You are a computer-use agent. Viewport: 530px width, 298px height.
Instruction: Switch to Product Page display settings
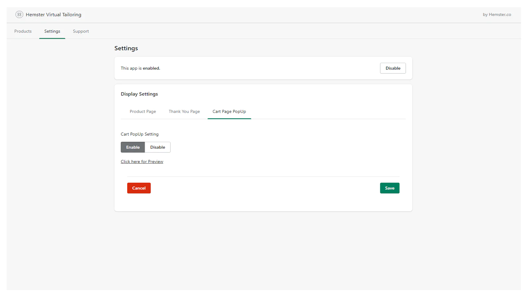click(143, 112)
